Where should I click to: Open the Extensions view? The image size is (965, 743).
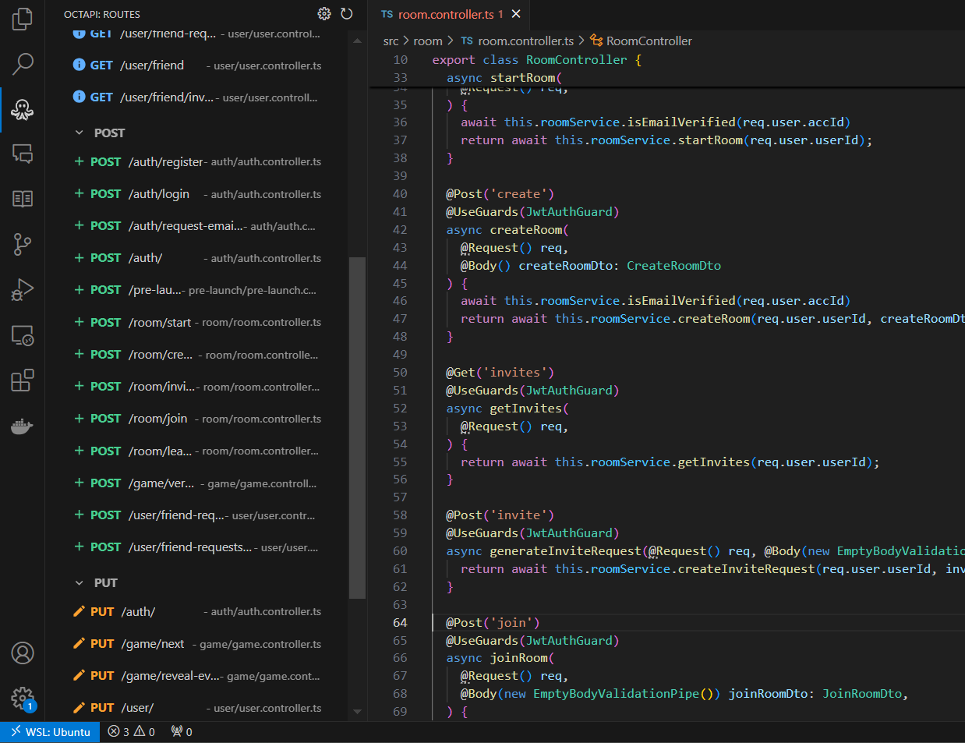coord(23,380)
